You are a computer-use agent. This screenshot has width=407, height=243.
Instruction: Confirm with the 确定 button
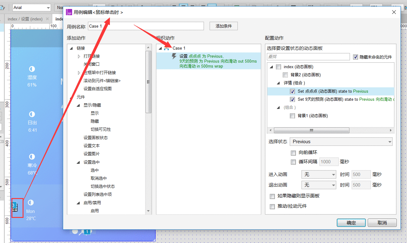(351, 223)
